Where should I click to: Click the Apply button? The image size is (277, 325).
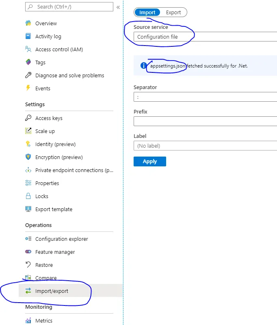149,161
